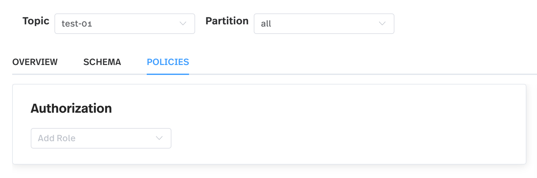Expand the Add Role dropdown
The image size is (537, 178).
tap(101, 138)
